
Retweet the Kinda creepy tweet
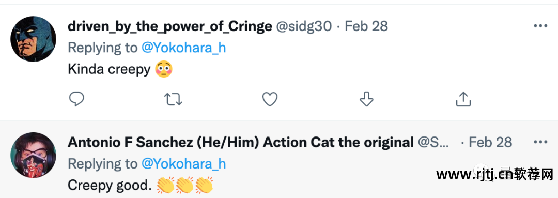(173, 99)
